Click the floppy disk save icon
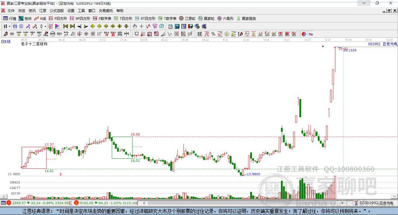The width and height of the screenshot is (398, 215). (190, 26)
